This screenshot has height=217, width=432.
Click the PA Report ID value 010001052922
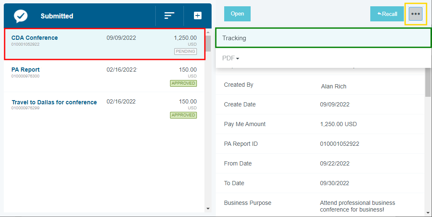tap(339, 144)
